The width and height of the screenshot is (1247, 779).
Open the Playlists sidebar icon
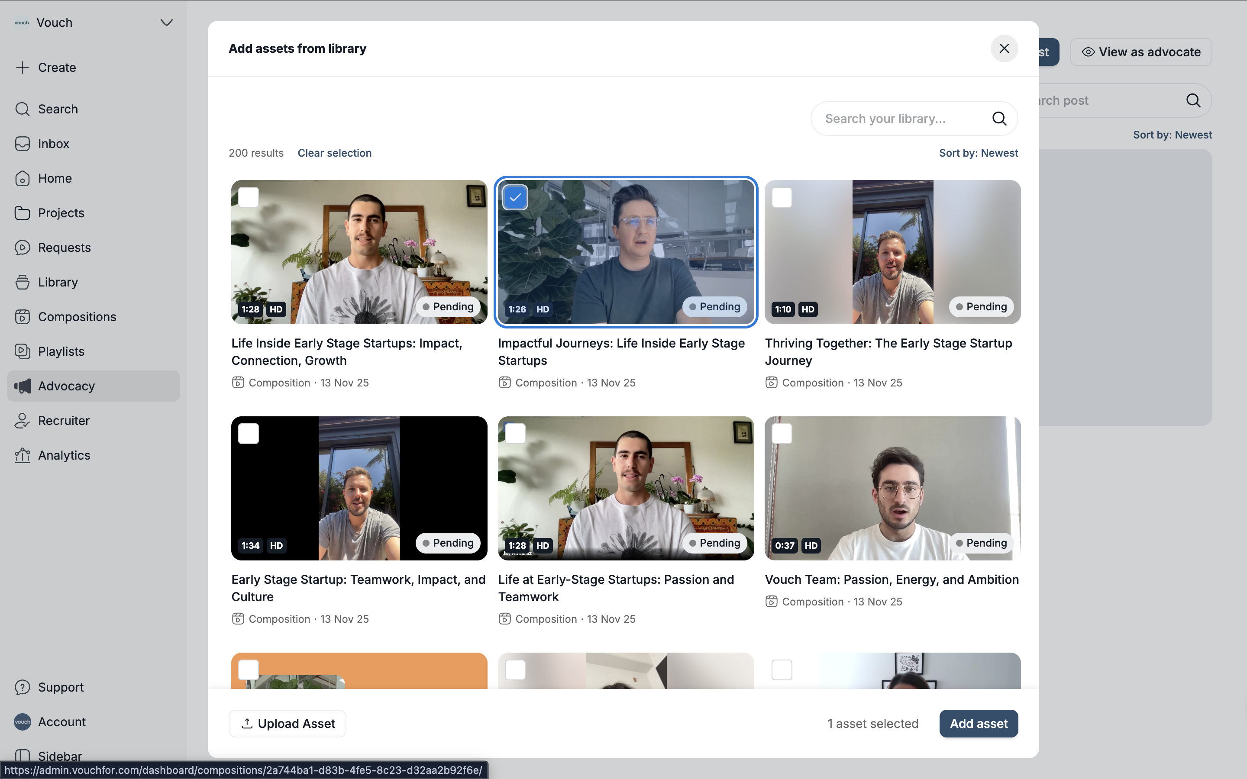22,351
